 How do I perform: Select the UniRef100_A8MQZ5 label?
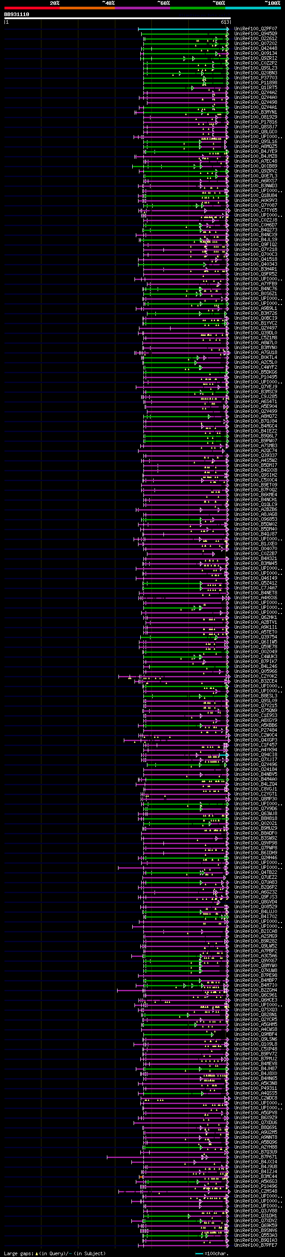[x=256, y=146]
